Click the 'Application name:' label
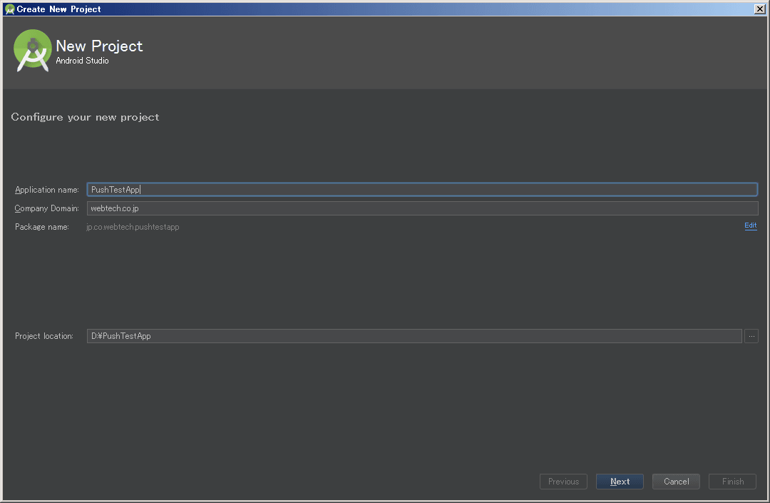The image size is (770, 503). click(46, 190)
